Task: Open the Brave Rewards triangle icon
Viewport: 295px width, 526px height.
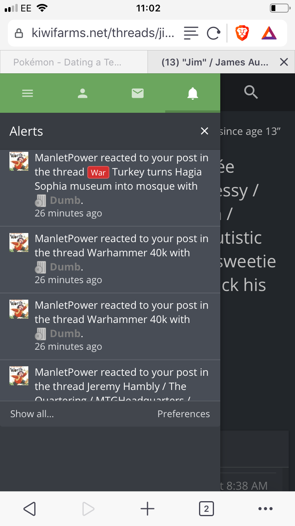Action: click(269, 33)
